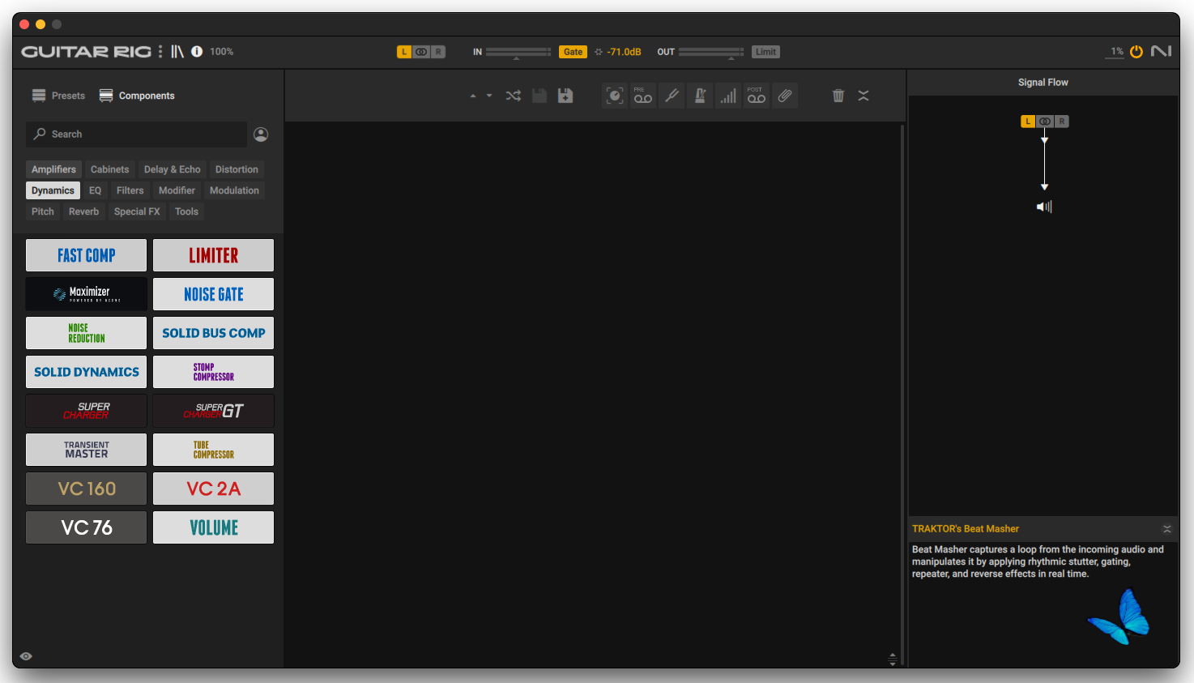
Task: Open the user account icon beside search
Action: (261, 134)
